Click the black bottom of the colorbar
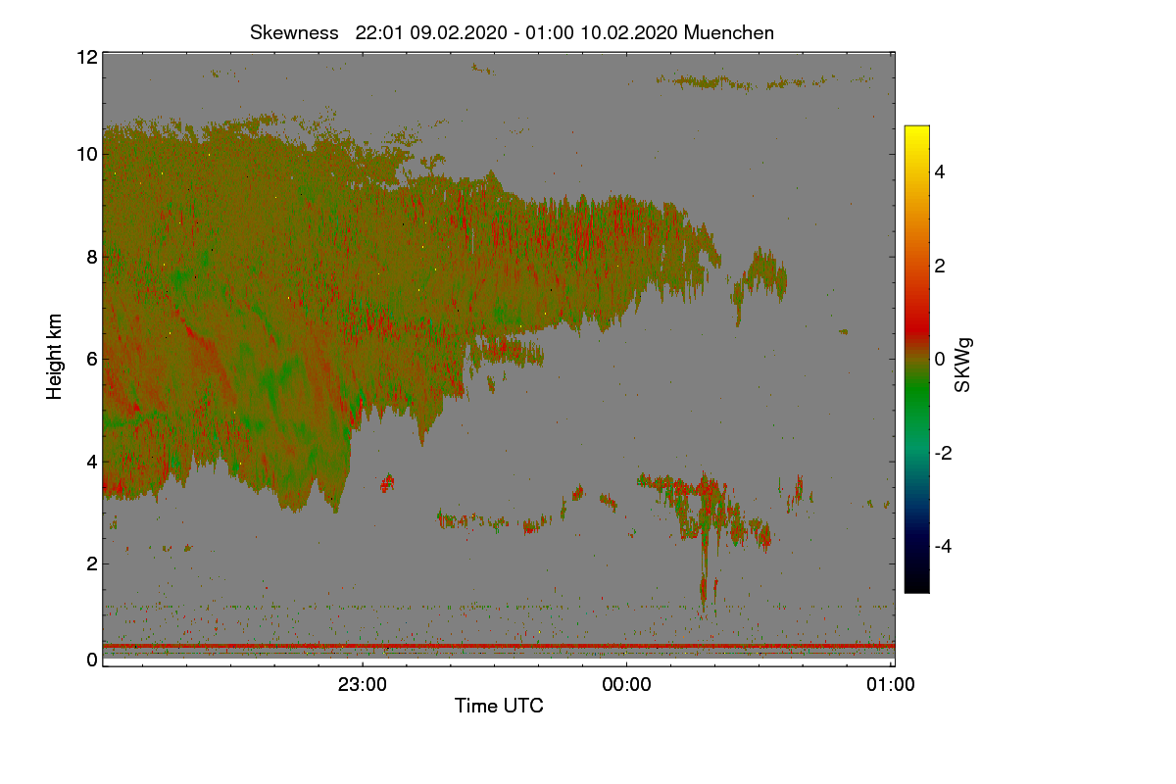The width and height of the screenshot is (1176, 784). [916, 584]
